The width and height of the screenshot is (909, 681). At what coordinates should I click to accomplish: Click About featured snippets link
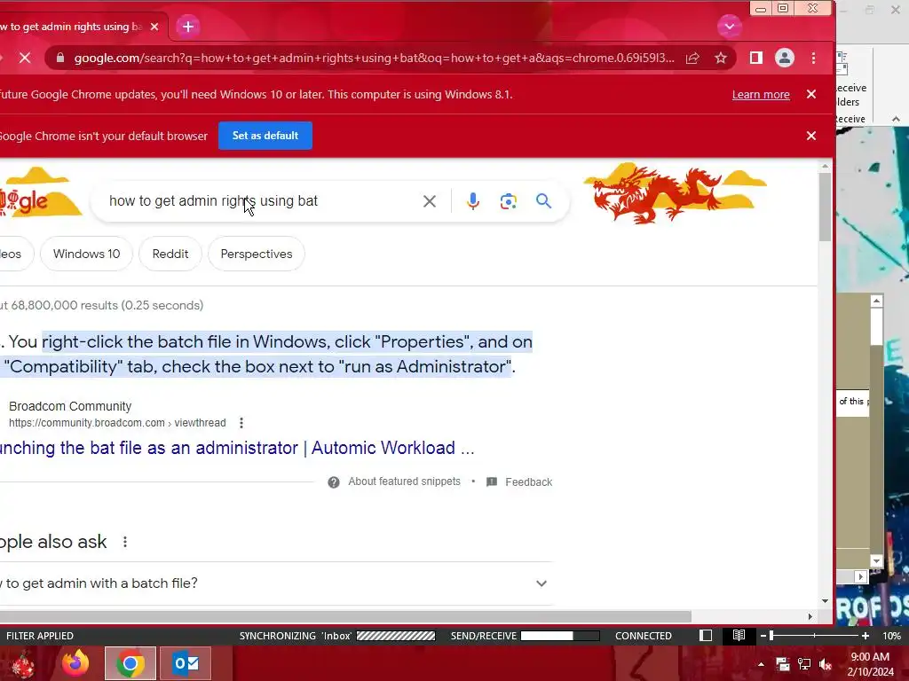(404, 481)
